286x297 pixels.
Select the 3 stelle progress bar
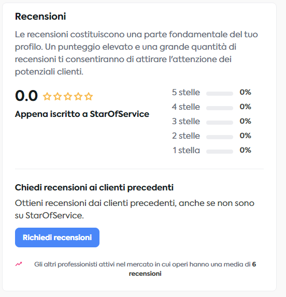pyautogui.click(x=220, y=123)
